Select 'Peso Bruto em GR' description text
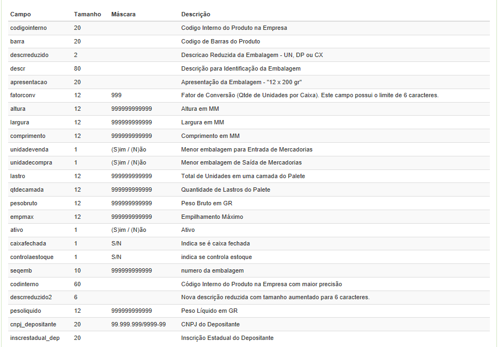498x347 pixels. (207, 203)
